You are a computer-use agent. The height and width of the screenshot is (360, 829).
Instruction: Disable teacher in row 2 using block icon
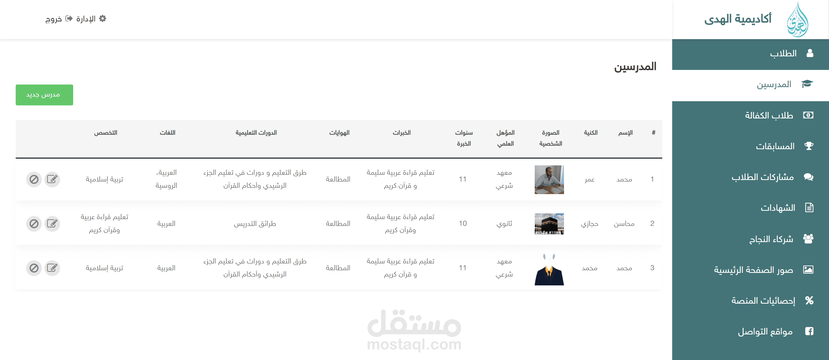click(34, 224)
